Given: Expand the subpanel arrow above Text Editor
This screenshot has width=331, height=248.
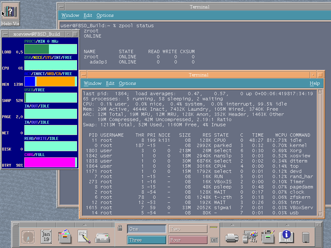Looking at the screenshot, I should [84, 225].
